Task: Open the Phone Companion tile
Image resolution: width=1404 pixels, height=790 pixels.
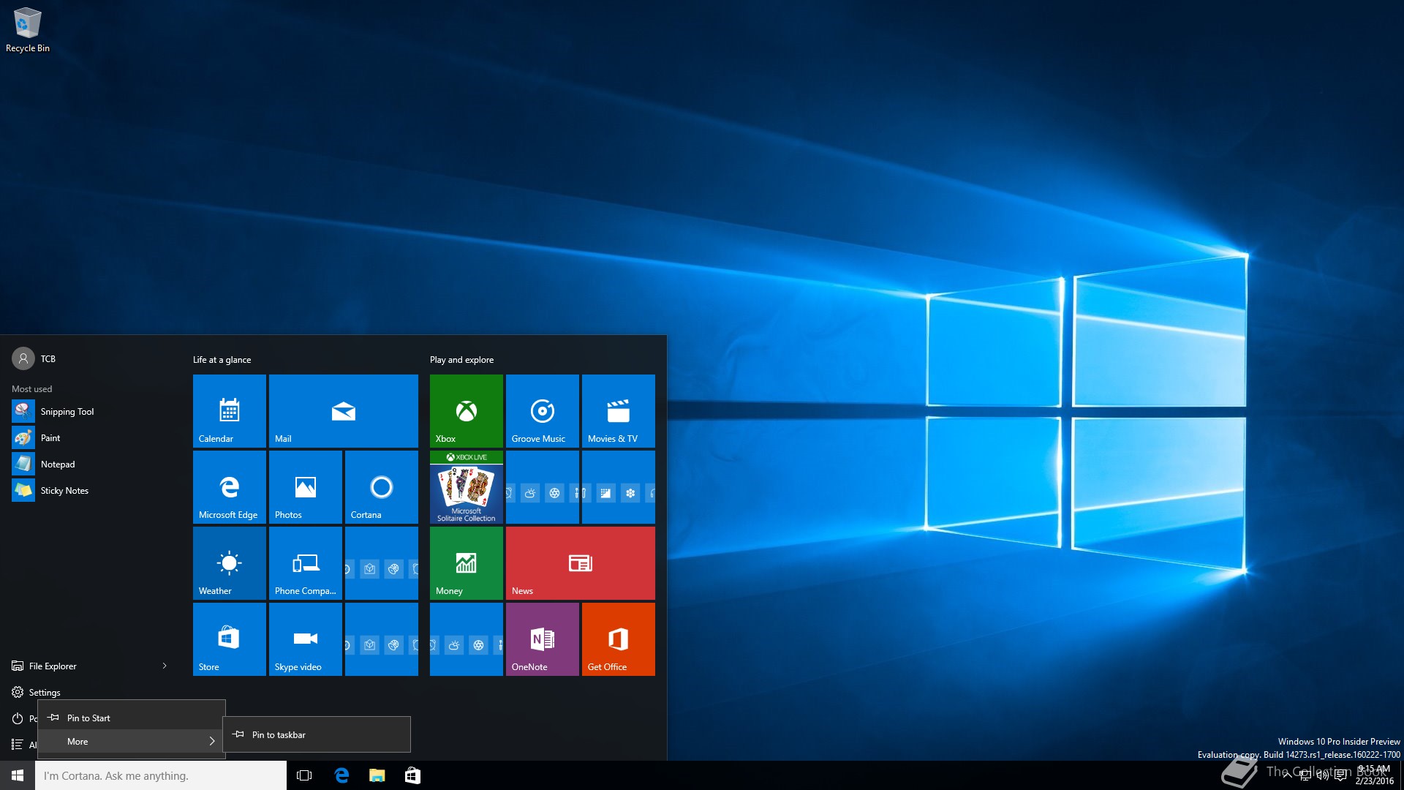Action: 305,563
